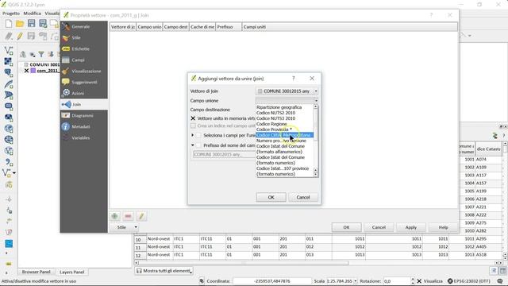Select 'Codice Città Metropolitana' from list

284,135
